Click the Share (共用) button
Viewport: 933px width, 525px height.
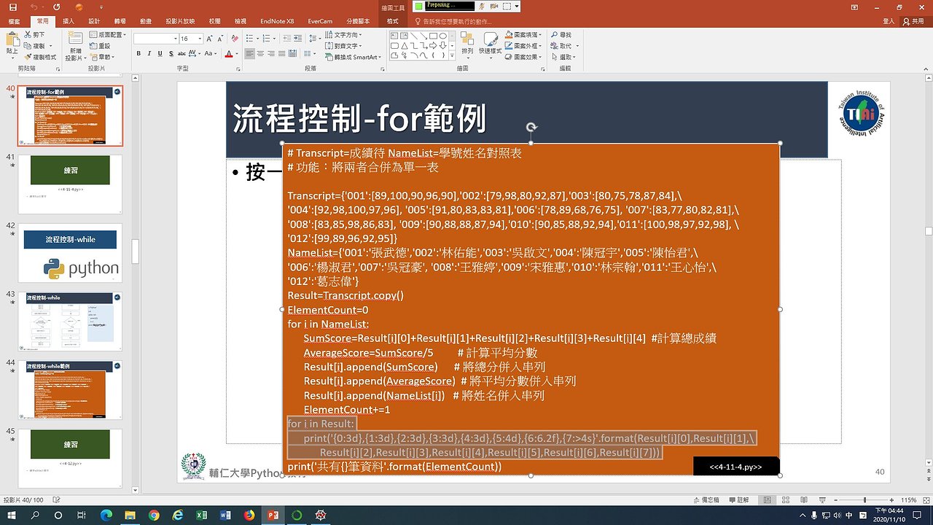[x=913, y=21]
